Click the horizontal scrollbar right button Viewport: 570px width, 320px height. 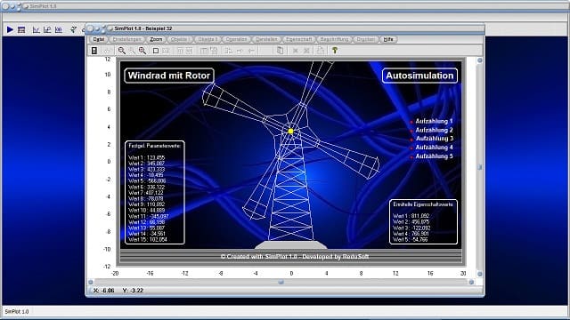tap(471, 282)
